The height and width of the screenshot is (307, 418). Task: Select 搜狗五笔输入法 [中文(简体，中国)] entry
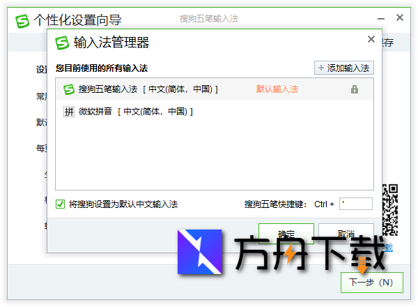(x=215, y=89)
